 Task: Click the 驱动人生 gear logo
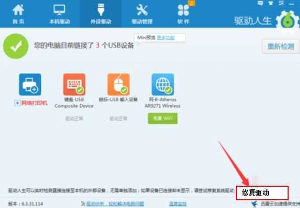pyautogui.click(x=288, y=21)
